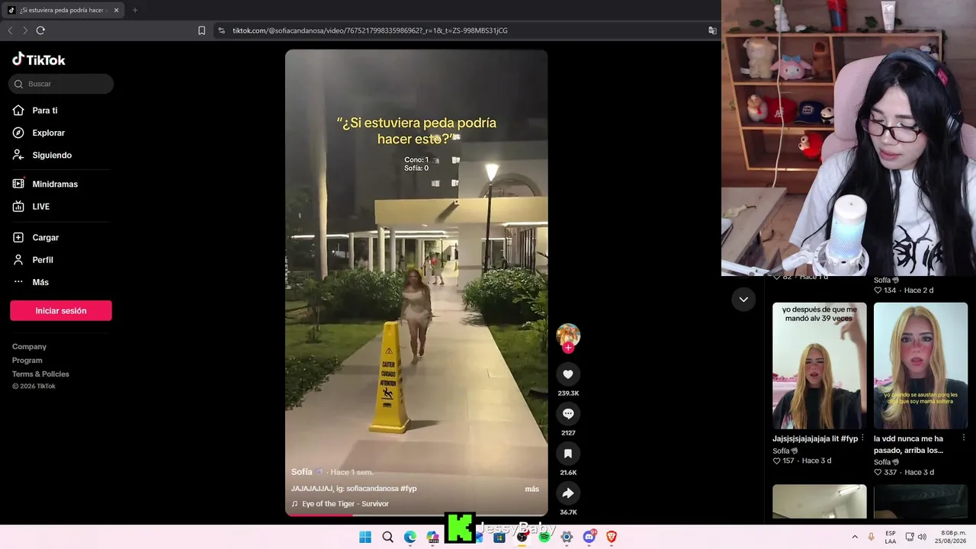The width and height of the screenshot is (976, 549).
Task: Open Terms & Policies footer link
Action: pos(40,374)
